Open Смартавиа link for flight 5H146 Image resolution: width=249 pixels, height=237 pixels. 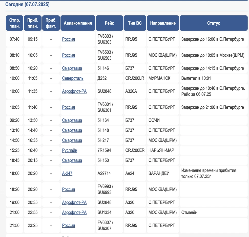point(72,68)
